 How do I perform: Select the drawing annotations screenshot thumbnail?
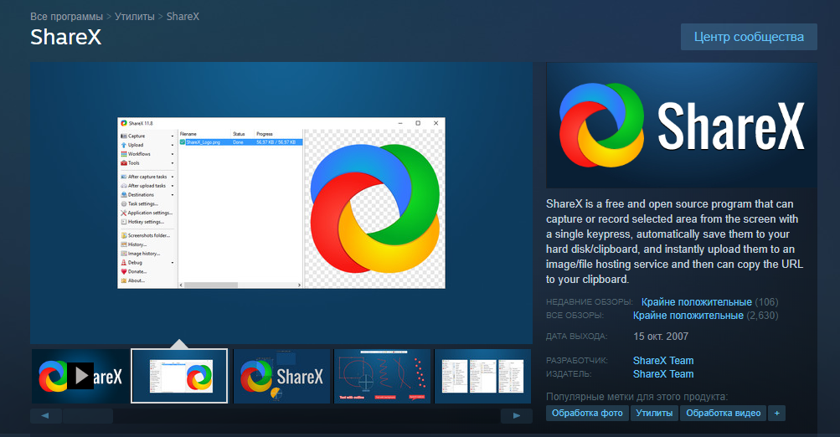[382, 376]
